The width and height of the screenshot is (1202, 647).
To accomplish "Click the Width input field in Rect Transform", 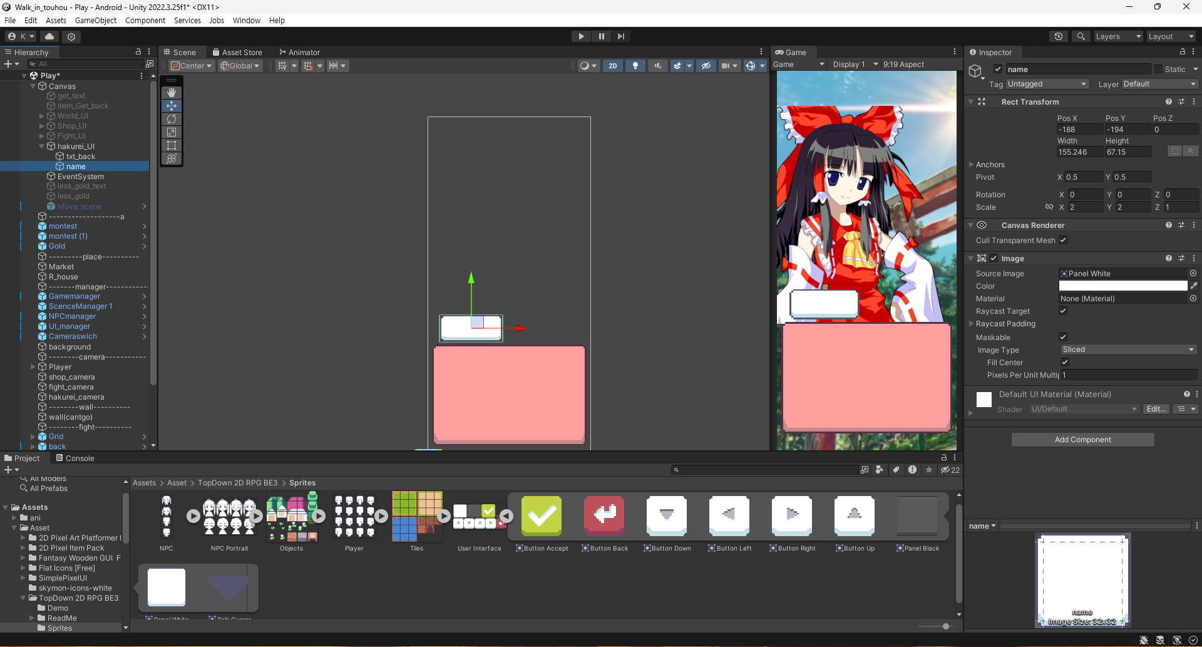I will tap(1080, 152).
